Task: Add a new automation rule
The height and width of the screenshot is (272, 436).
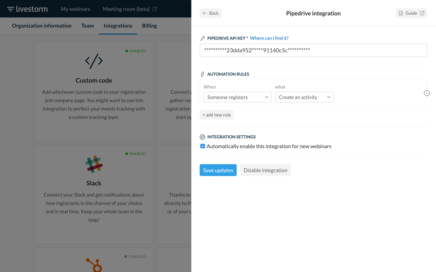Action: point(216,115)
